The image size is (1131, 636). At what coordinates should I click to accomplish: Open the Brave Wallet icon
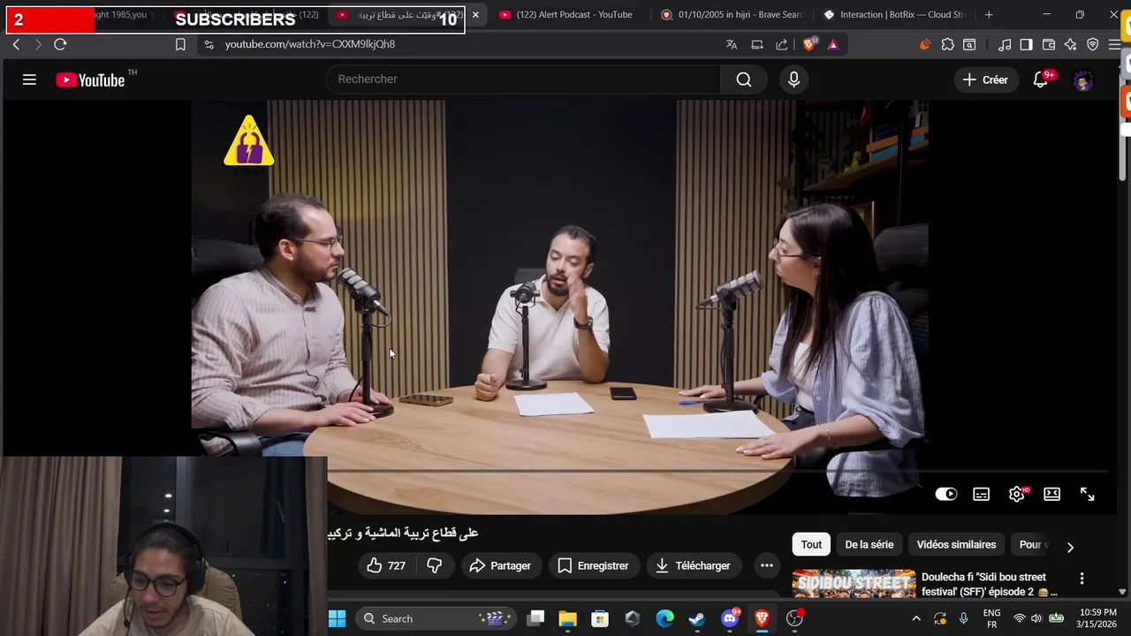[1049, 44]
